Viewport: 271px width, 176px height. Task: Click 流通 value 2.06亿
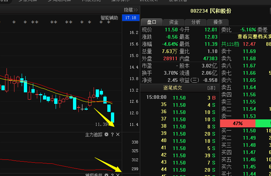tap(210, 73)
